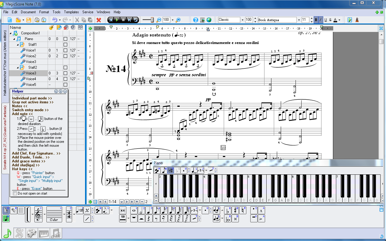The image size is (386, 241).
Task: Select the whole note duration icon
Action: [134, 211]
